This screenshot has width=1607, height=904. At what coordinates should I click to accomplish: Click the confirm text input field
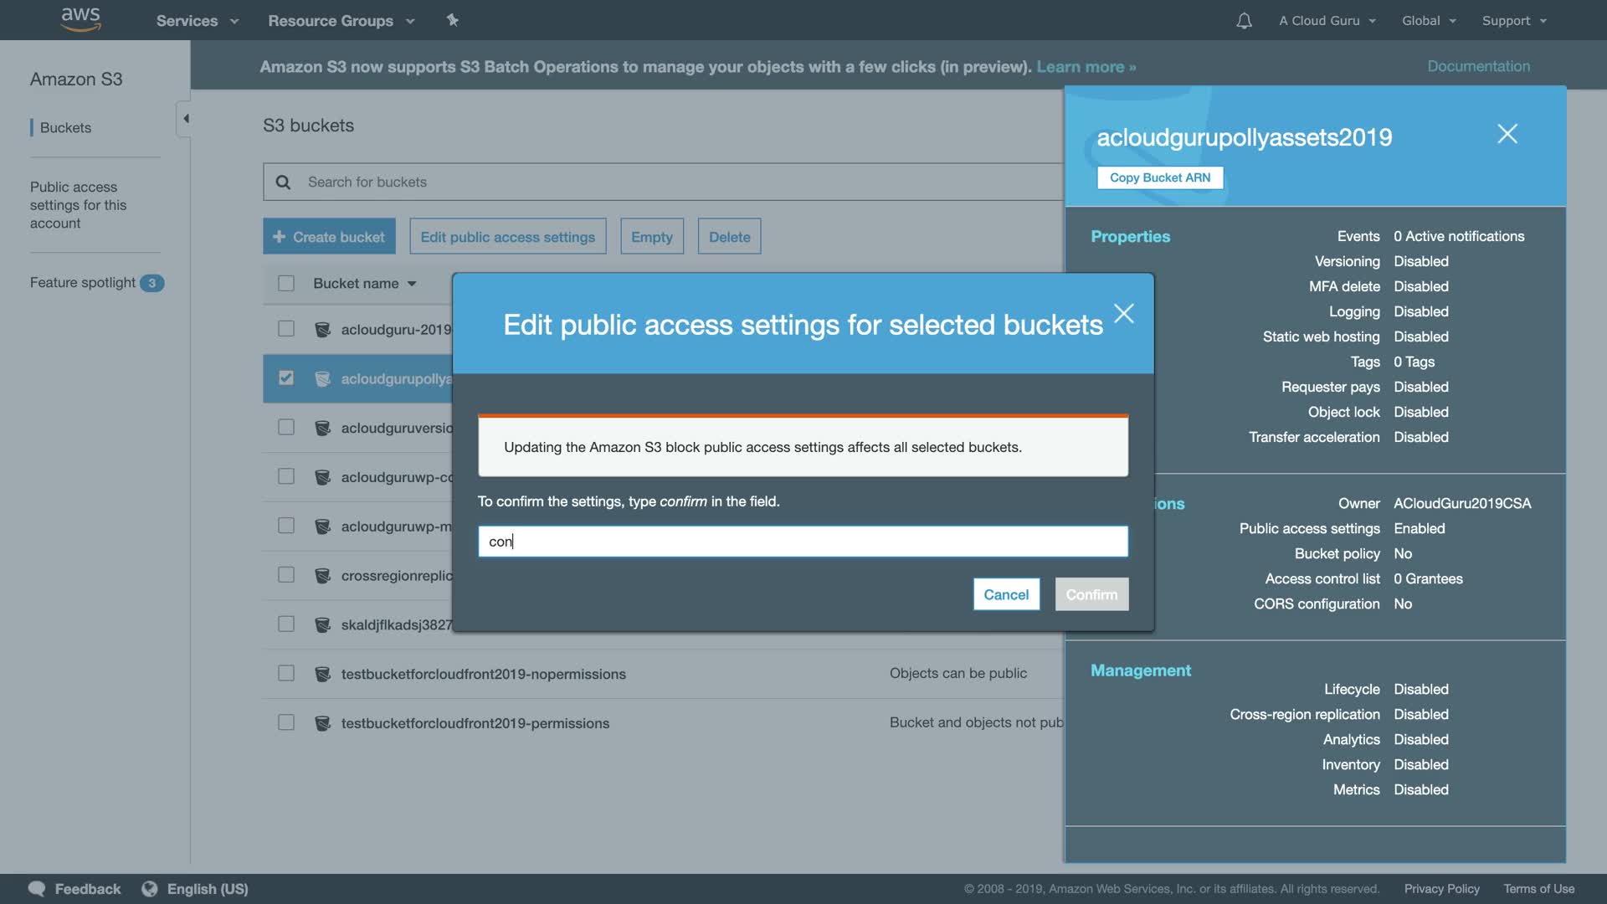[802, 542]
